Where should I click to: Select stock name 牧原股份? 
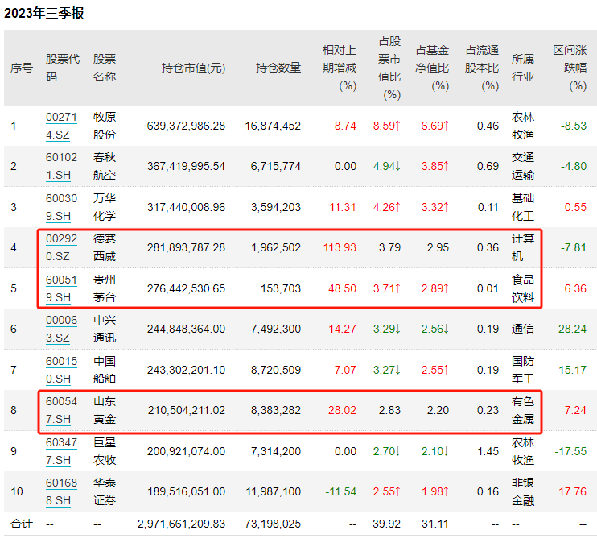tap(105, 126)
